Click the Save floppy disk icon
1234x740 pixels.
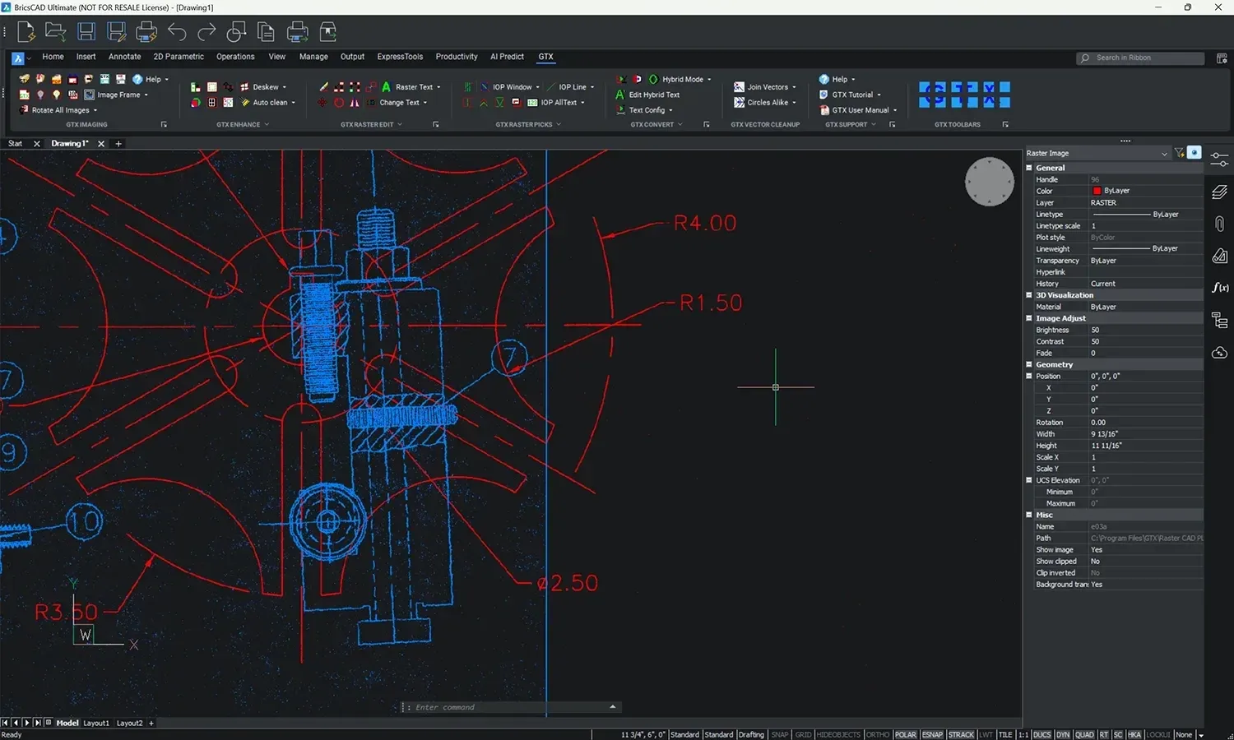86,32
